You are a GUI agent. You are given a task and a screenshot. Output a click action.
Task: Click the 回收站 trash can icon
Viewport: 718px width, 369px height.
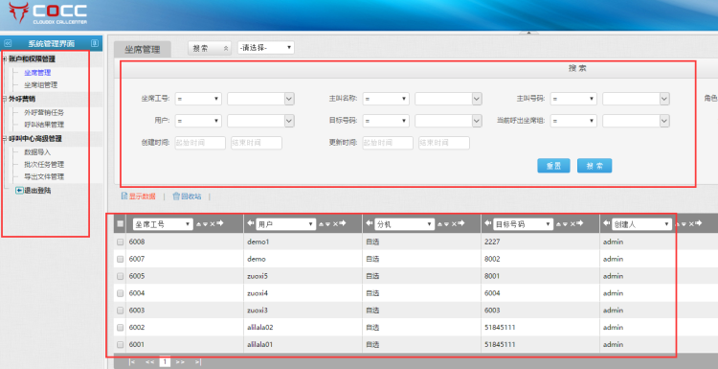pyautogui.click(x=176, y=196)
